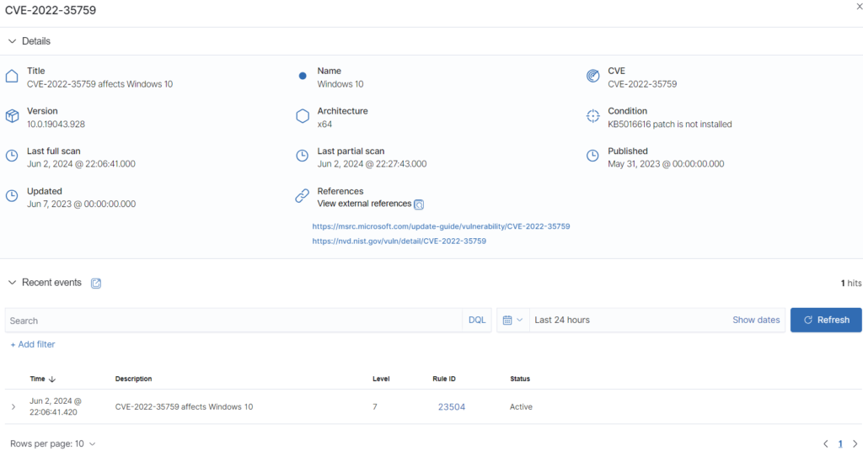Expand the event row details chevron
The width and height of the screenshot is (863, 456).
pyautogui.click(x=13, y=407)
